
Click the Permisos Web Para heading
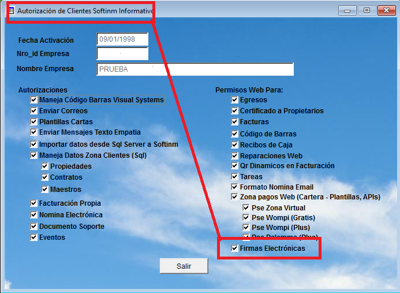coord(249,90)
